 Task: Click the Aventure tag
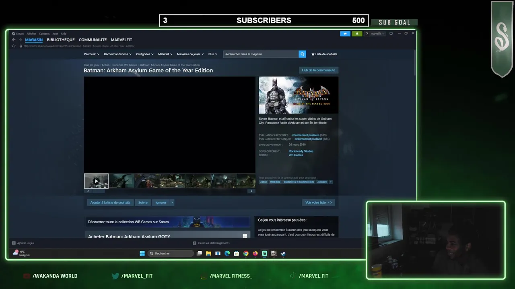click(x=322, y=182)
